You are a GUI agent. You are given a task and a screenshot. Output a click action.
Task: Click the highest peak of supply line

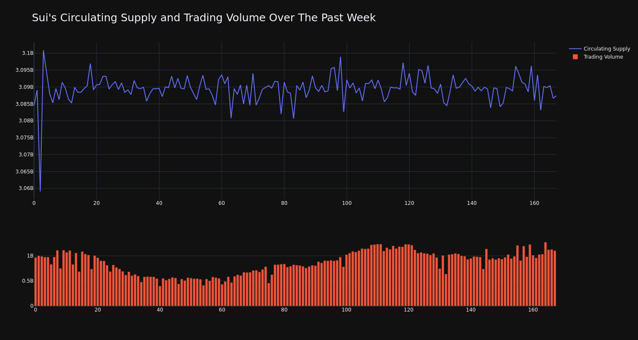click(43, 51)
